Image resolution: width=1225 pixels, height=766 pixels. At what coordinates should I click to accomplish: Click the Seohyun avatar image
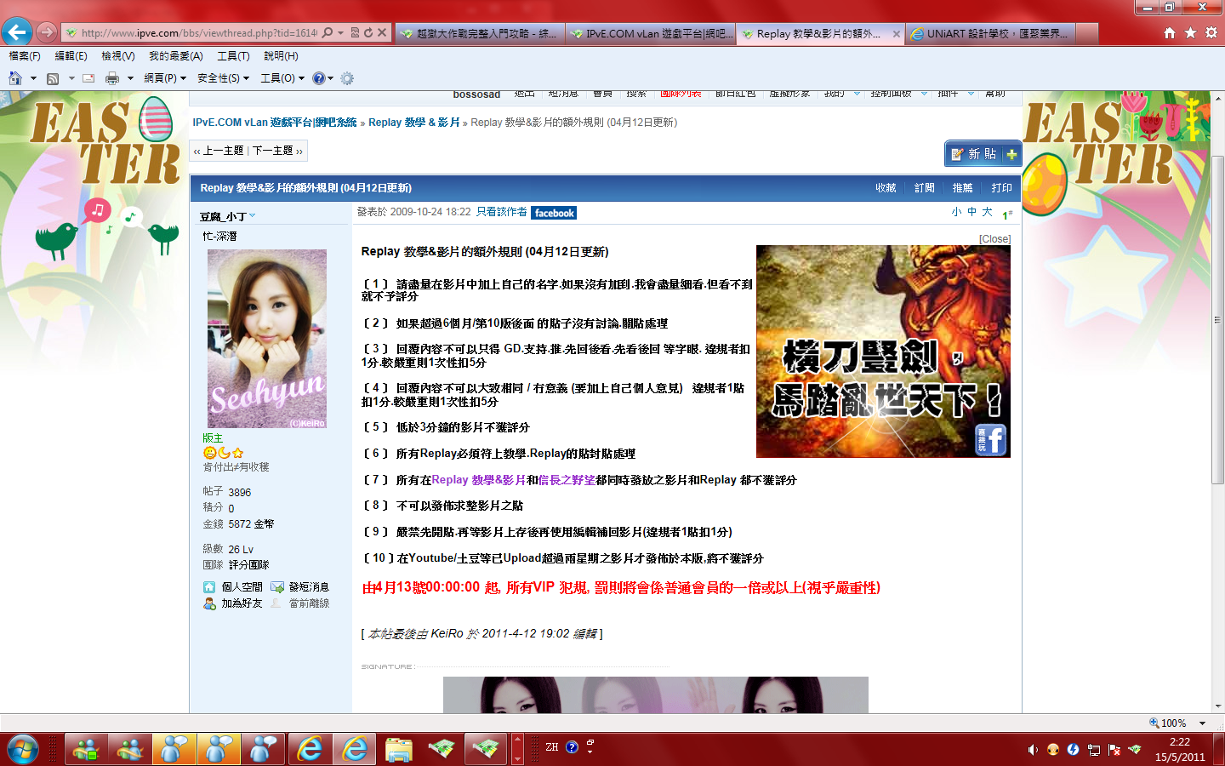tap(267, 339)
